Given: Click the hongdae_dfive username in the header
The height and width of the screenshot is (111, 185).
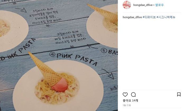Looking at the screenshot, I should 143,5.
